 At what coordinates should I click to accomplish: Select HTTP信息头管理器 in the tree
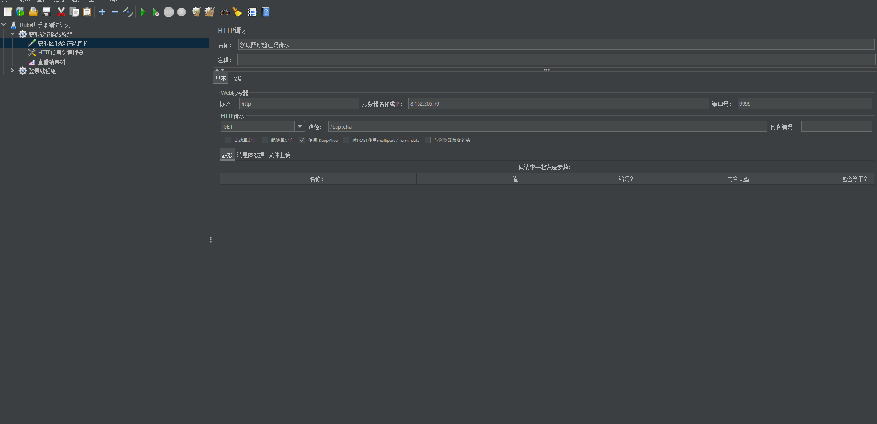pos(61,53)
